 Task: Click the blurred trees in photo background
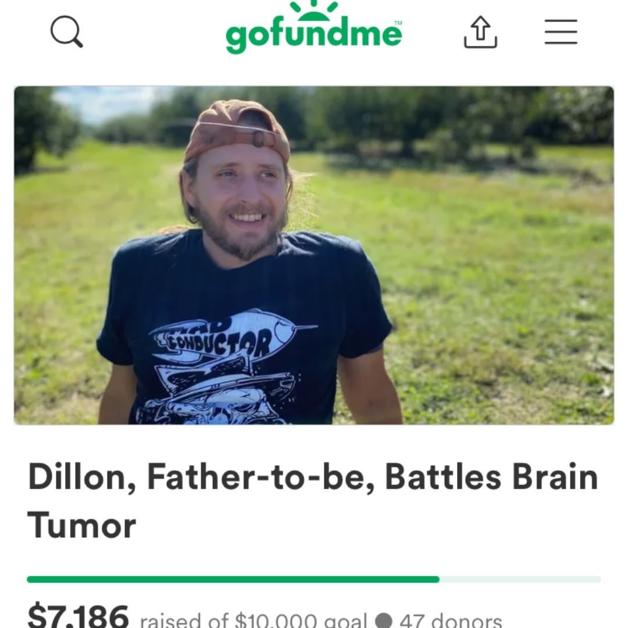tap(441, 116)
